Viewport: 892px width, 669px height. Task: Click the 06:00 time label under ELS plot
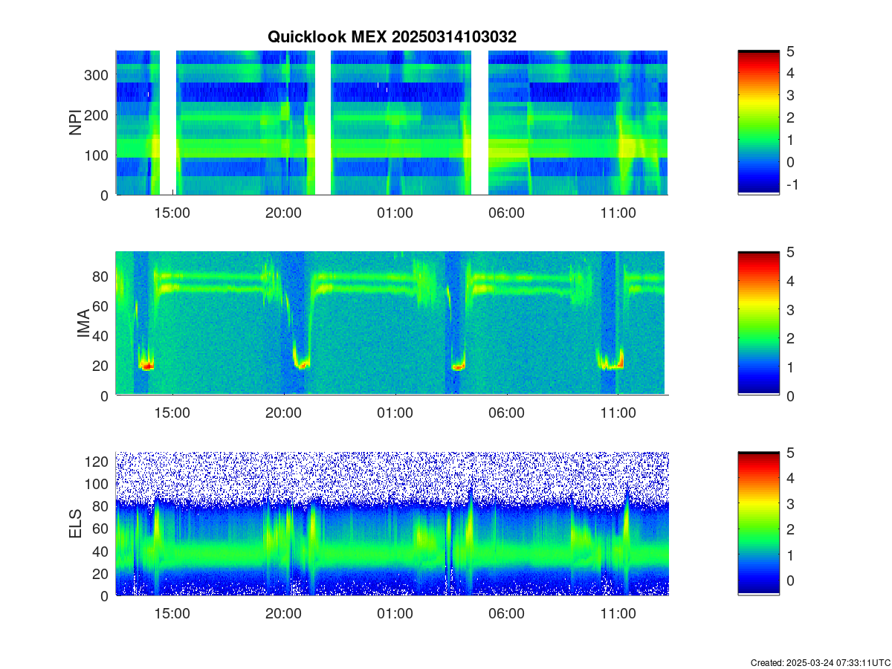[506, 614]
